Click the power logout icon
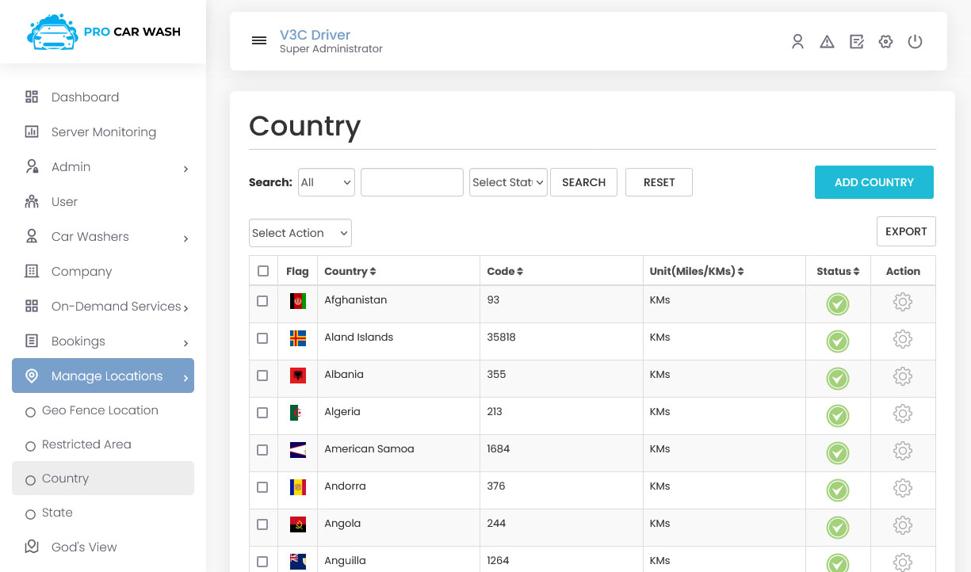 point(916,42)
